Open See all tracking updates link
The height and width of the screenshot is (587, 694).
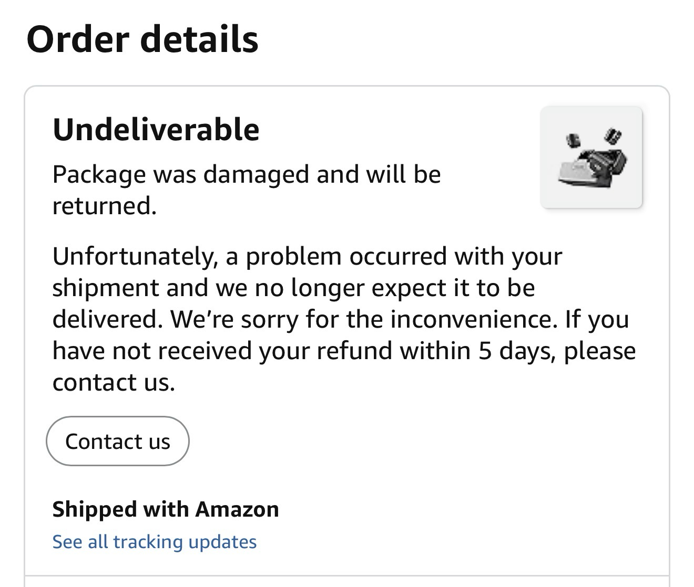click(154, 541)
